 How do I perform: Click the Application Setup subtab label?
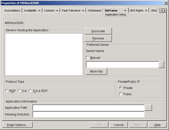[x=116, y=14]
